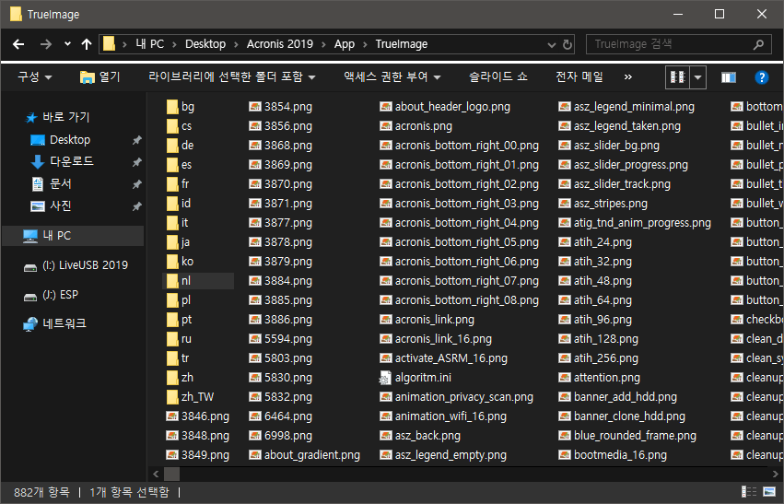The height and width of the screenshot is (504, 784).
Task: Click the horizontal scrollbar thumb
Action: coord(171,474)
